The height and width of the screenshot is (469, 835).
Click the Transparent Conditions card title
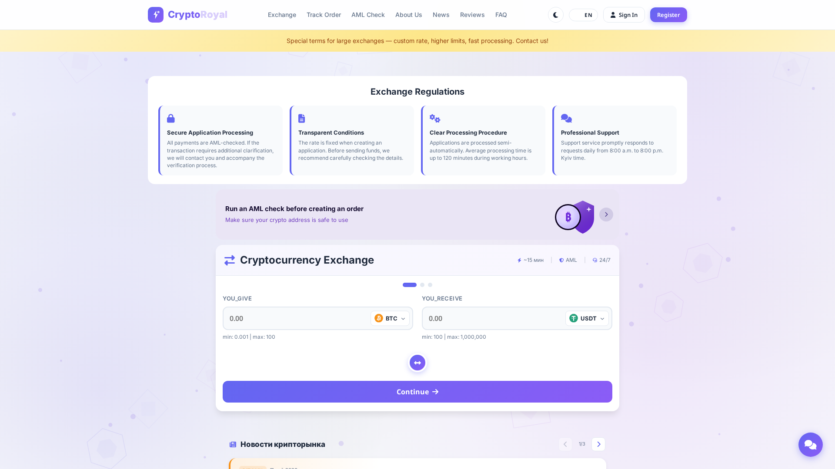[x=331, y=132]
